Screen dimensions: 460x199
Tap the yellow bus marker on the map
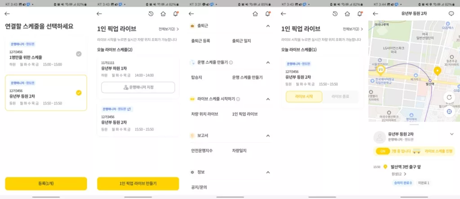point(381,70)
